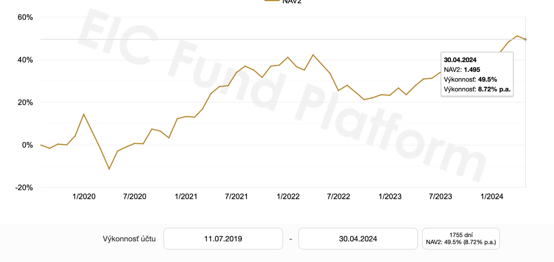The width and height of the screenshot is (554, 262).
Task: Click the gold NAV2 legend line swatch
Action: pyautogui.click(x=272, y=1)
